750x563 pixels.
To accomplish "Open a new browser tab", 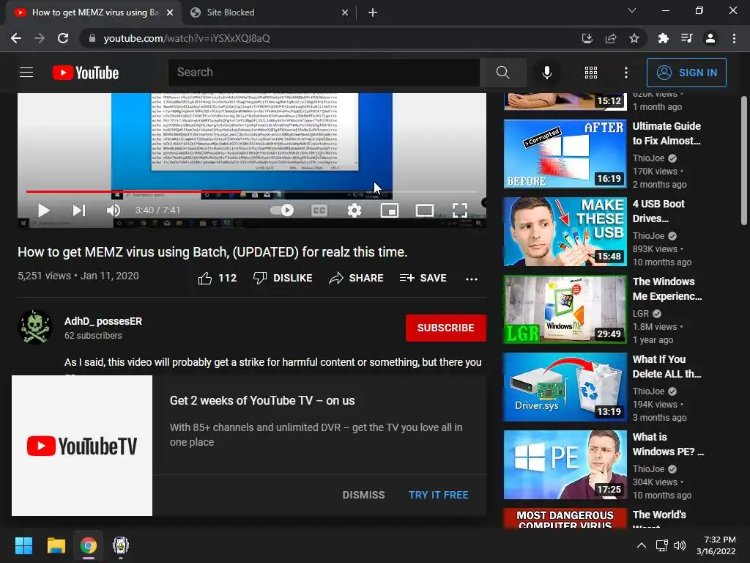I will pos(373,13).
